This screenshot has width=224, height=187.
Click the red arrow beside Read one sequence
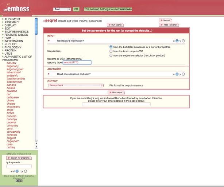pos(49,74)
